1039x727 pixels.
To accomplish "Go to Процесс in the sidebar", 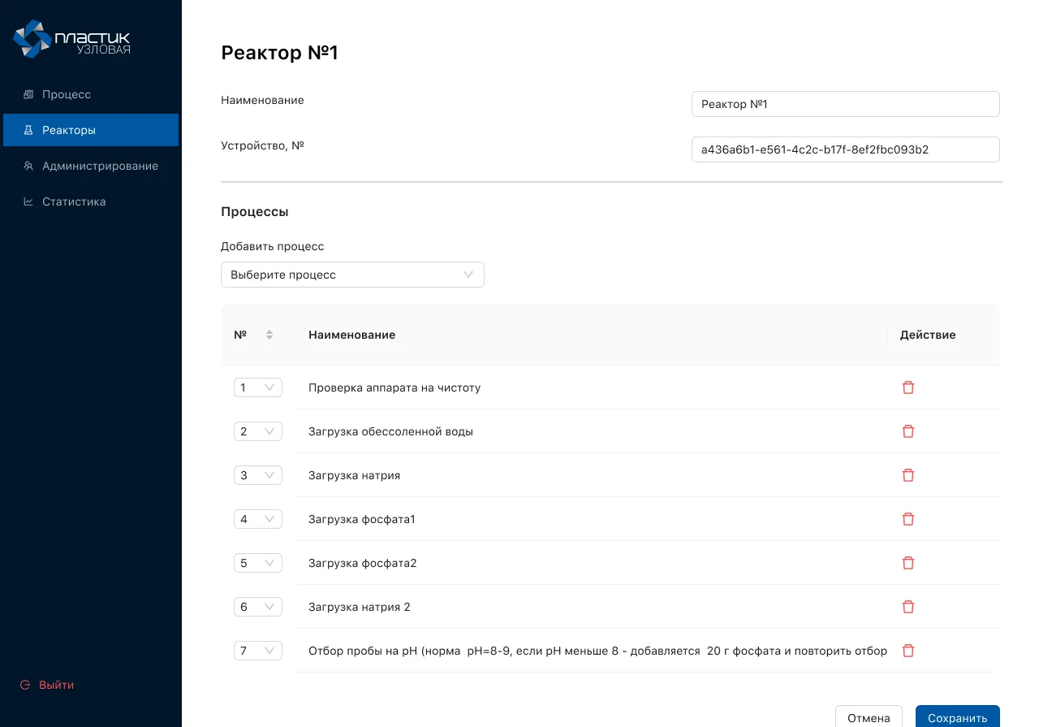I will (x=67, y=94).
